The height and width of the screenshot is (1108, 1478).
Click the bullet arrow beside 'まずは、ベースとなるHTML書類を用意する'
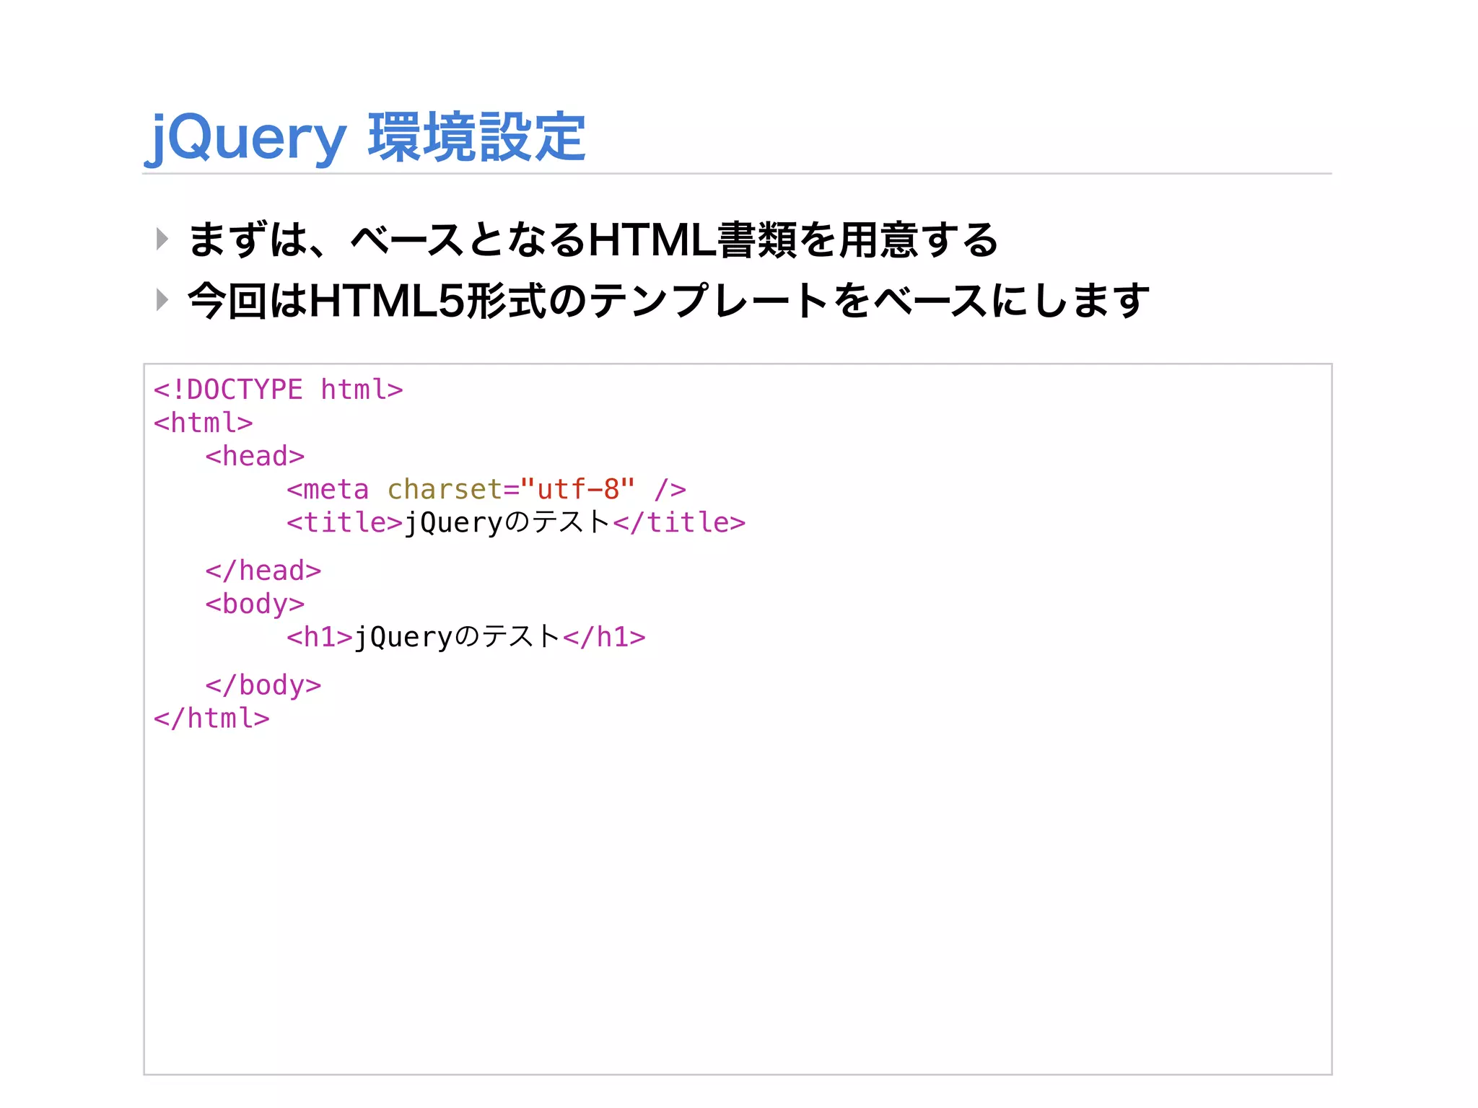click(162, 239)
